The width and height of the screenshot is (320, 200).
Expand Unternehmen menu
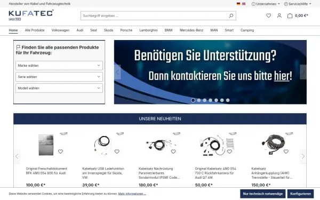(x=266, y=4)
